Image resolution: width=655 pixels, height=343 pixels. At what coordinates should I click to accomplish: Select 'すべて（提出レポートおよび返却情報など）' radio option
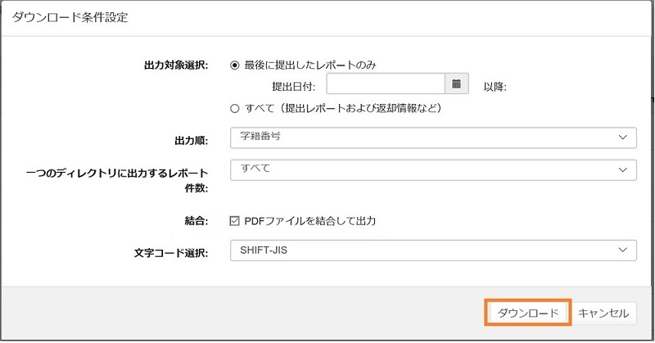[x=236, y=108]
